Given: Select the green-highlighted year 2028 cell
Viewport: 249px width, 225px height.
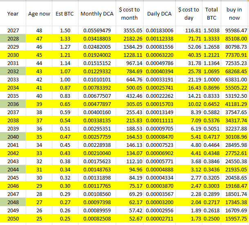Looking at the screenshot, I should [13, 38].
